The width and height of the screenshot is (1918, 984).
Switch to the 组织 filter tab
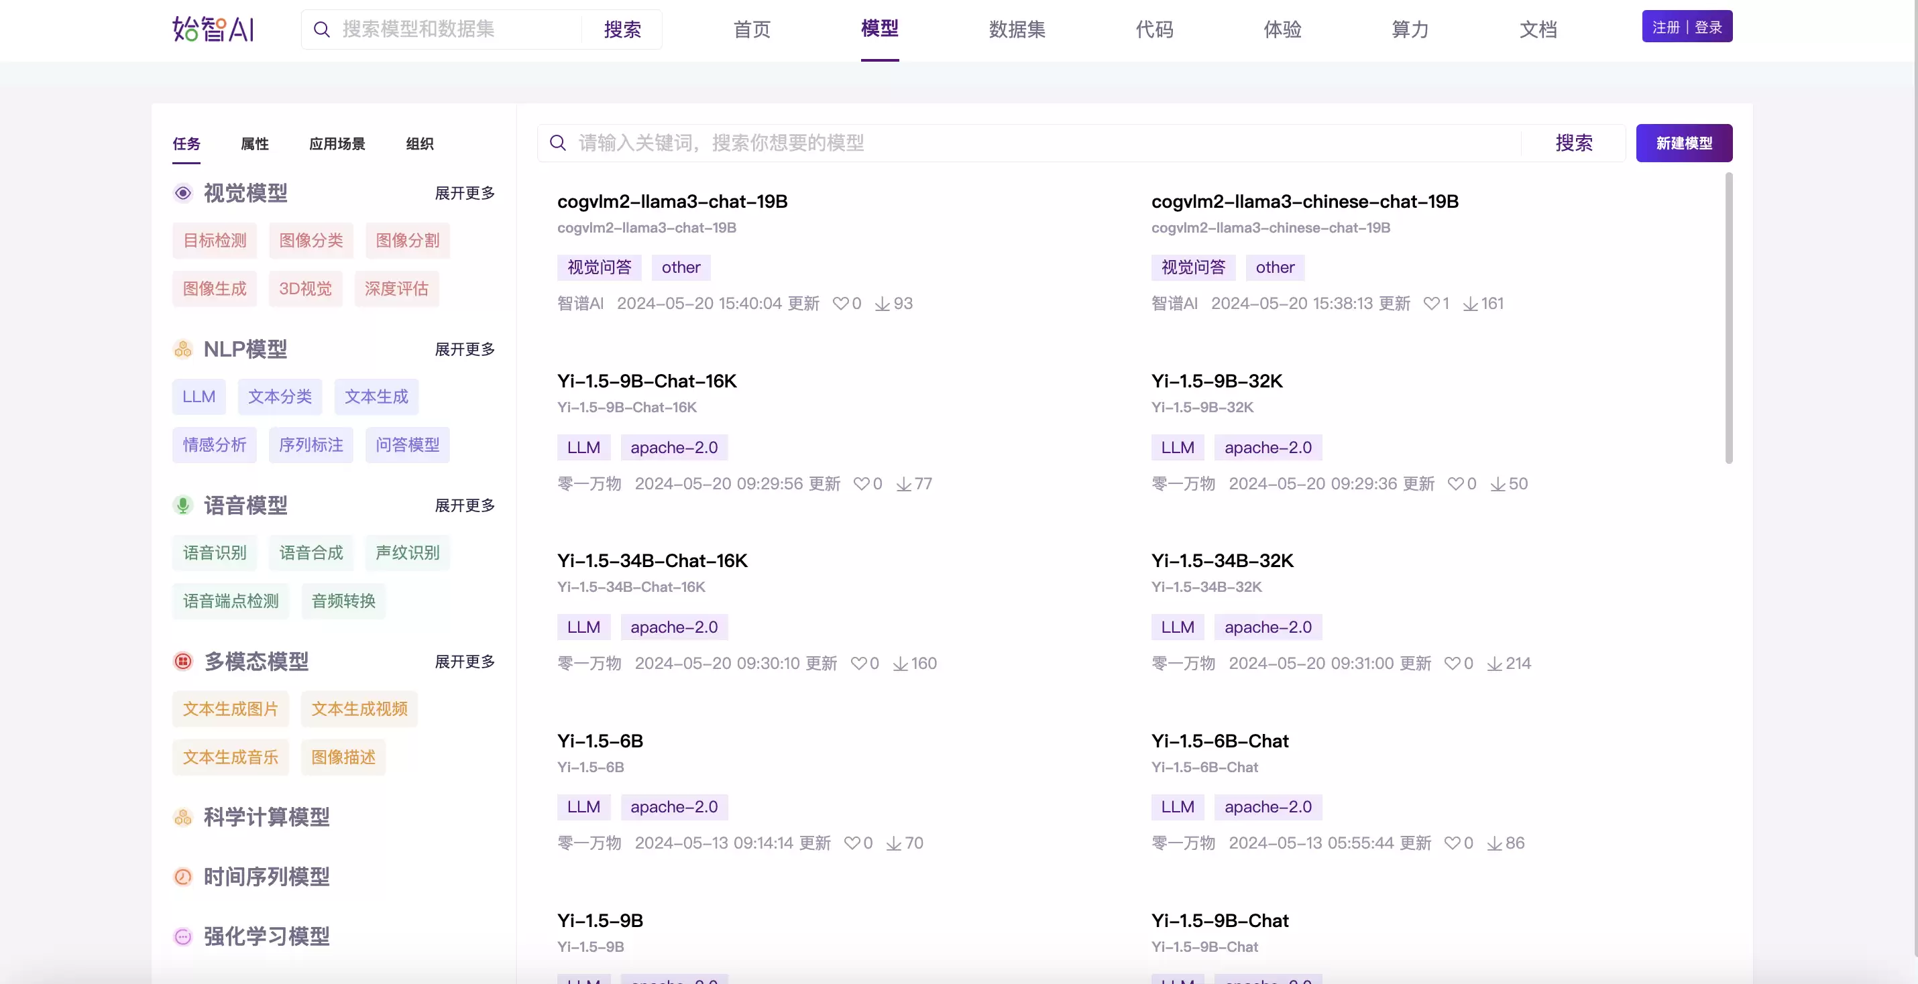click(x=420, y=143)
